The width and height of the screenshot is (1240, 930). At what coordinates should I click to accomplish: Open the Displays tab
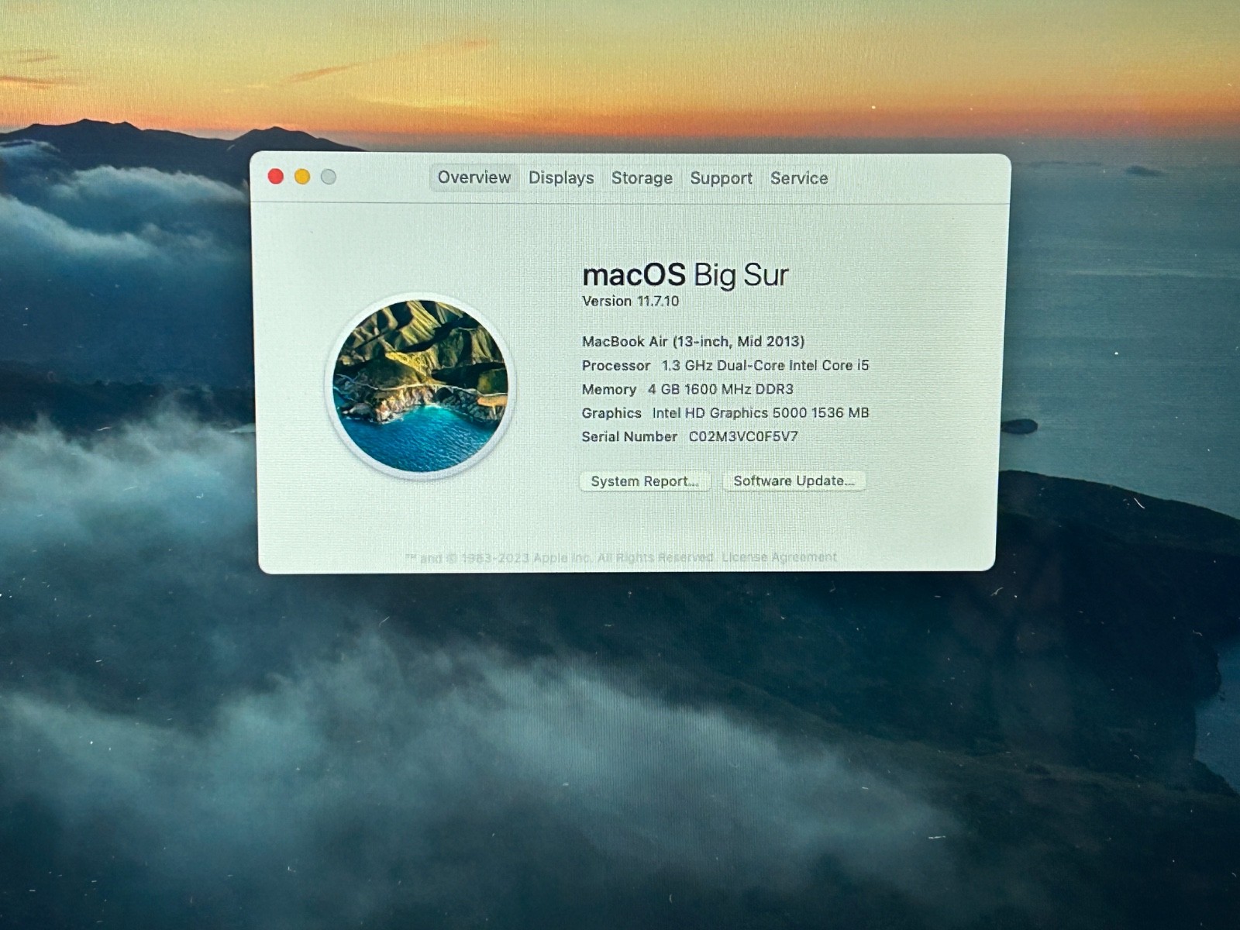pyautogui.click(x=561, y=178)
